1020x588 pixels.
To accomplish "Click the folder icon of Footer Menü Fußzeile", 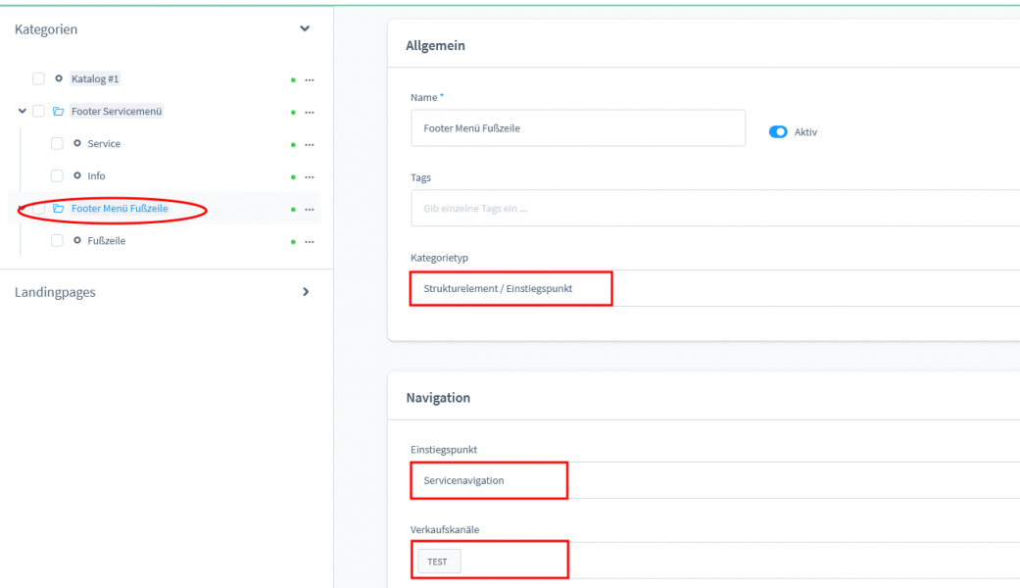I will (x=59, y=209).
